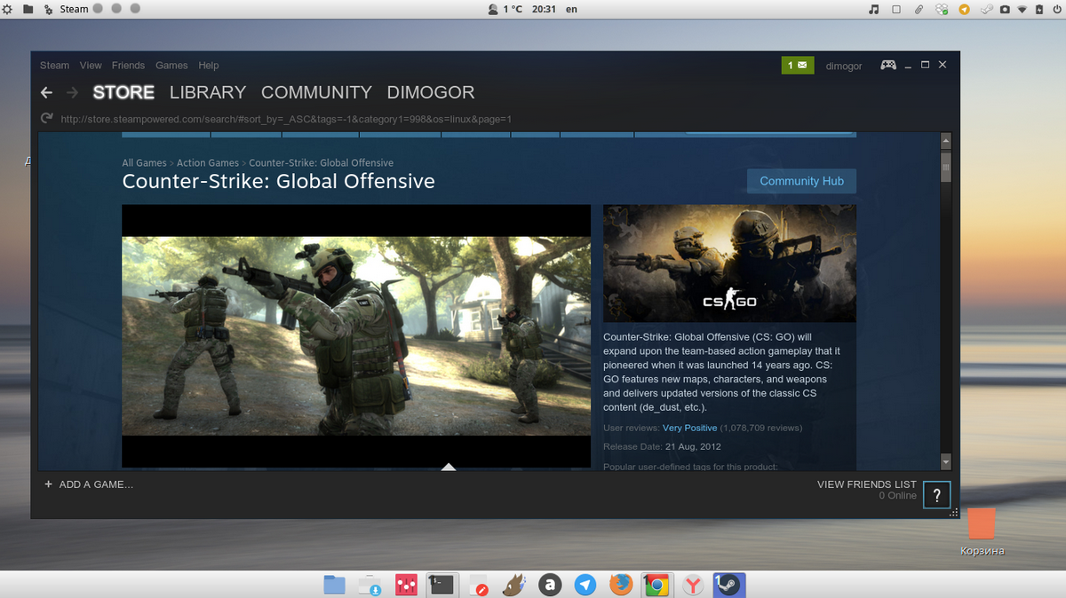The height and width of the screenshot is (598, 1066).
Task: Open the Friends menu
Action: tap(128, 65)
